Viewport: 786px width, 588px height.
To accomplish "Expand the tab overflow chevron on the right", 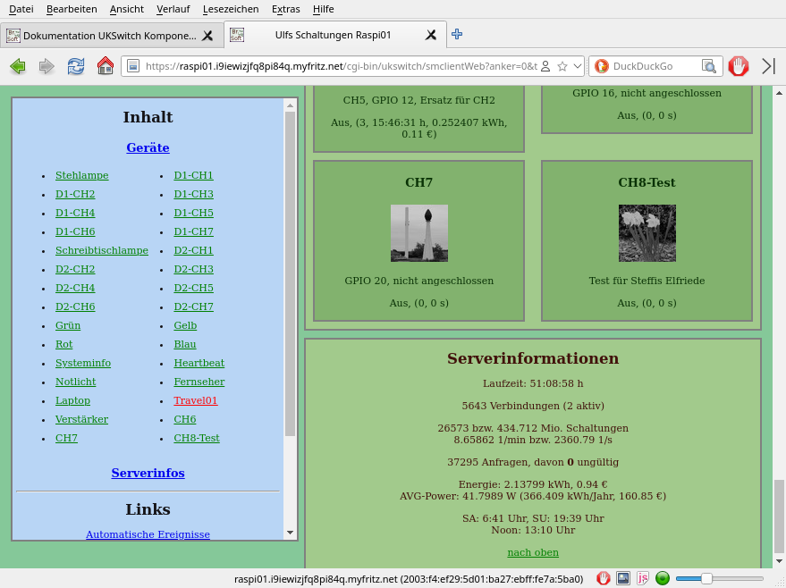I will pyautogui.click(x=769, y=66).
